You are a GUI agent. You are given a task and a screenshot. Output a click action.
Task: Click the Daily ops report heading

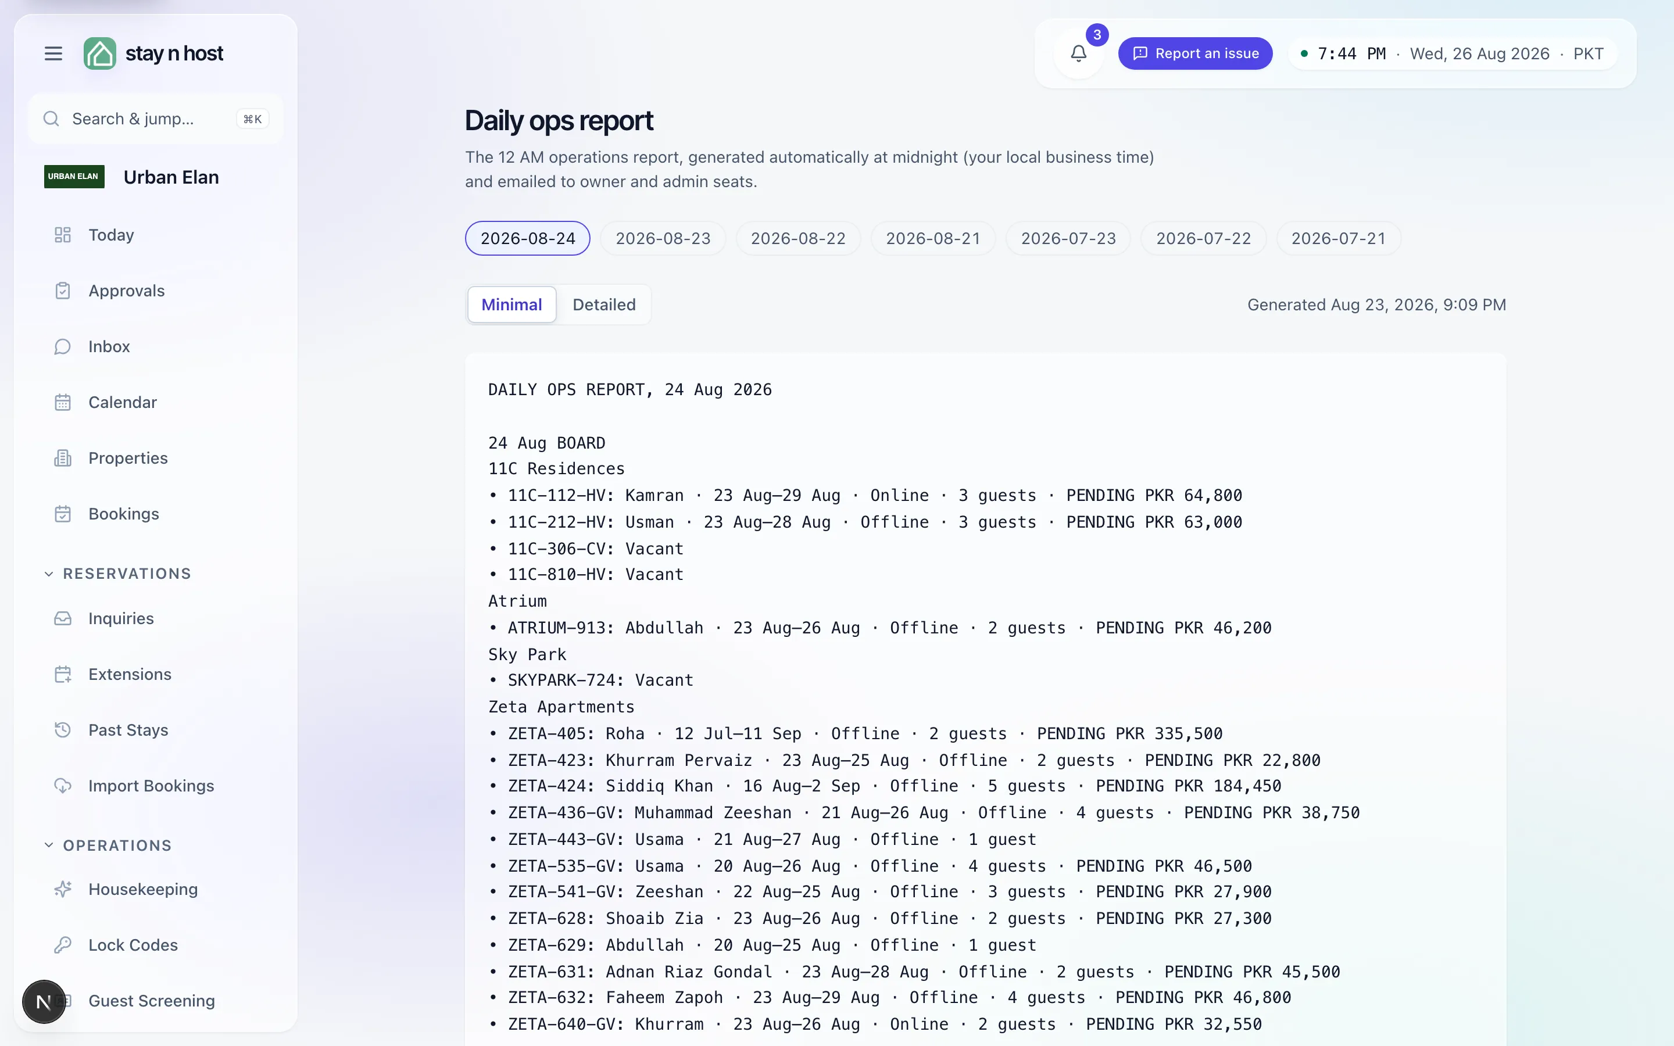[559, 120]
